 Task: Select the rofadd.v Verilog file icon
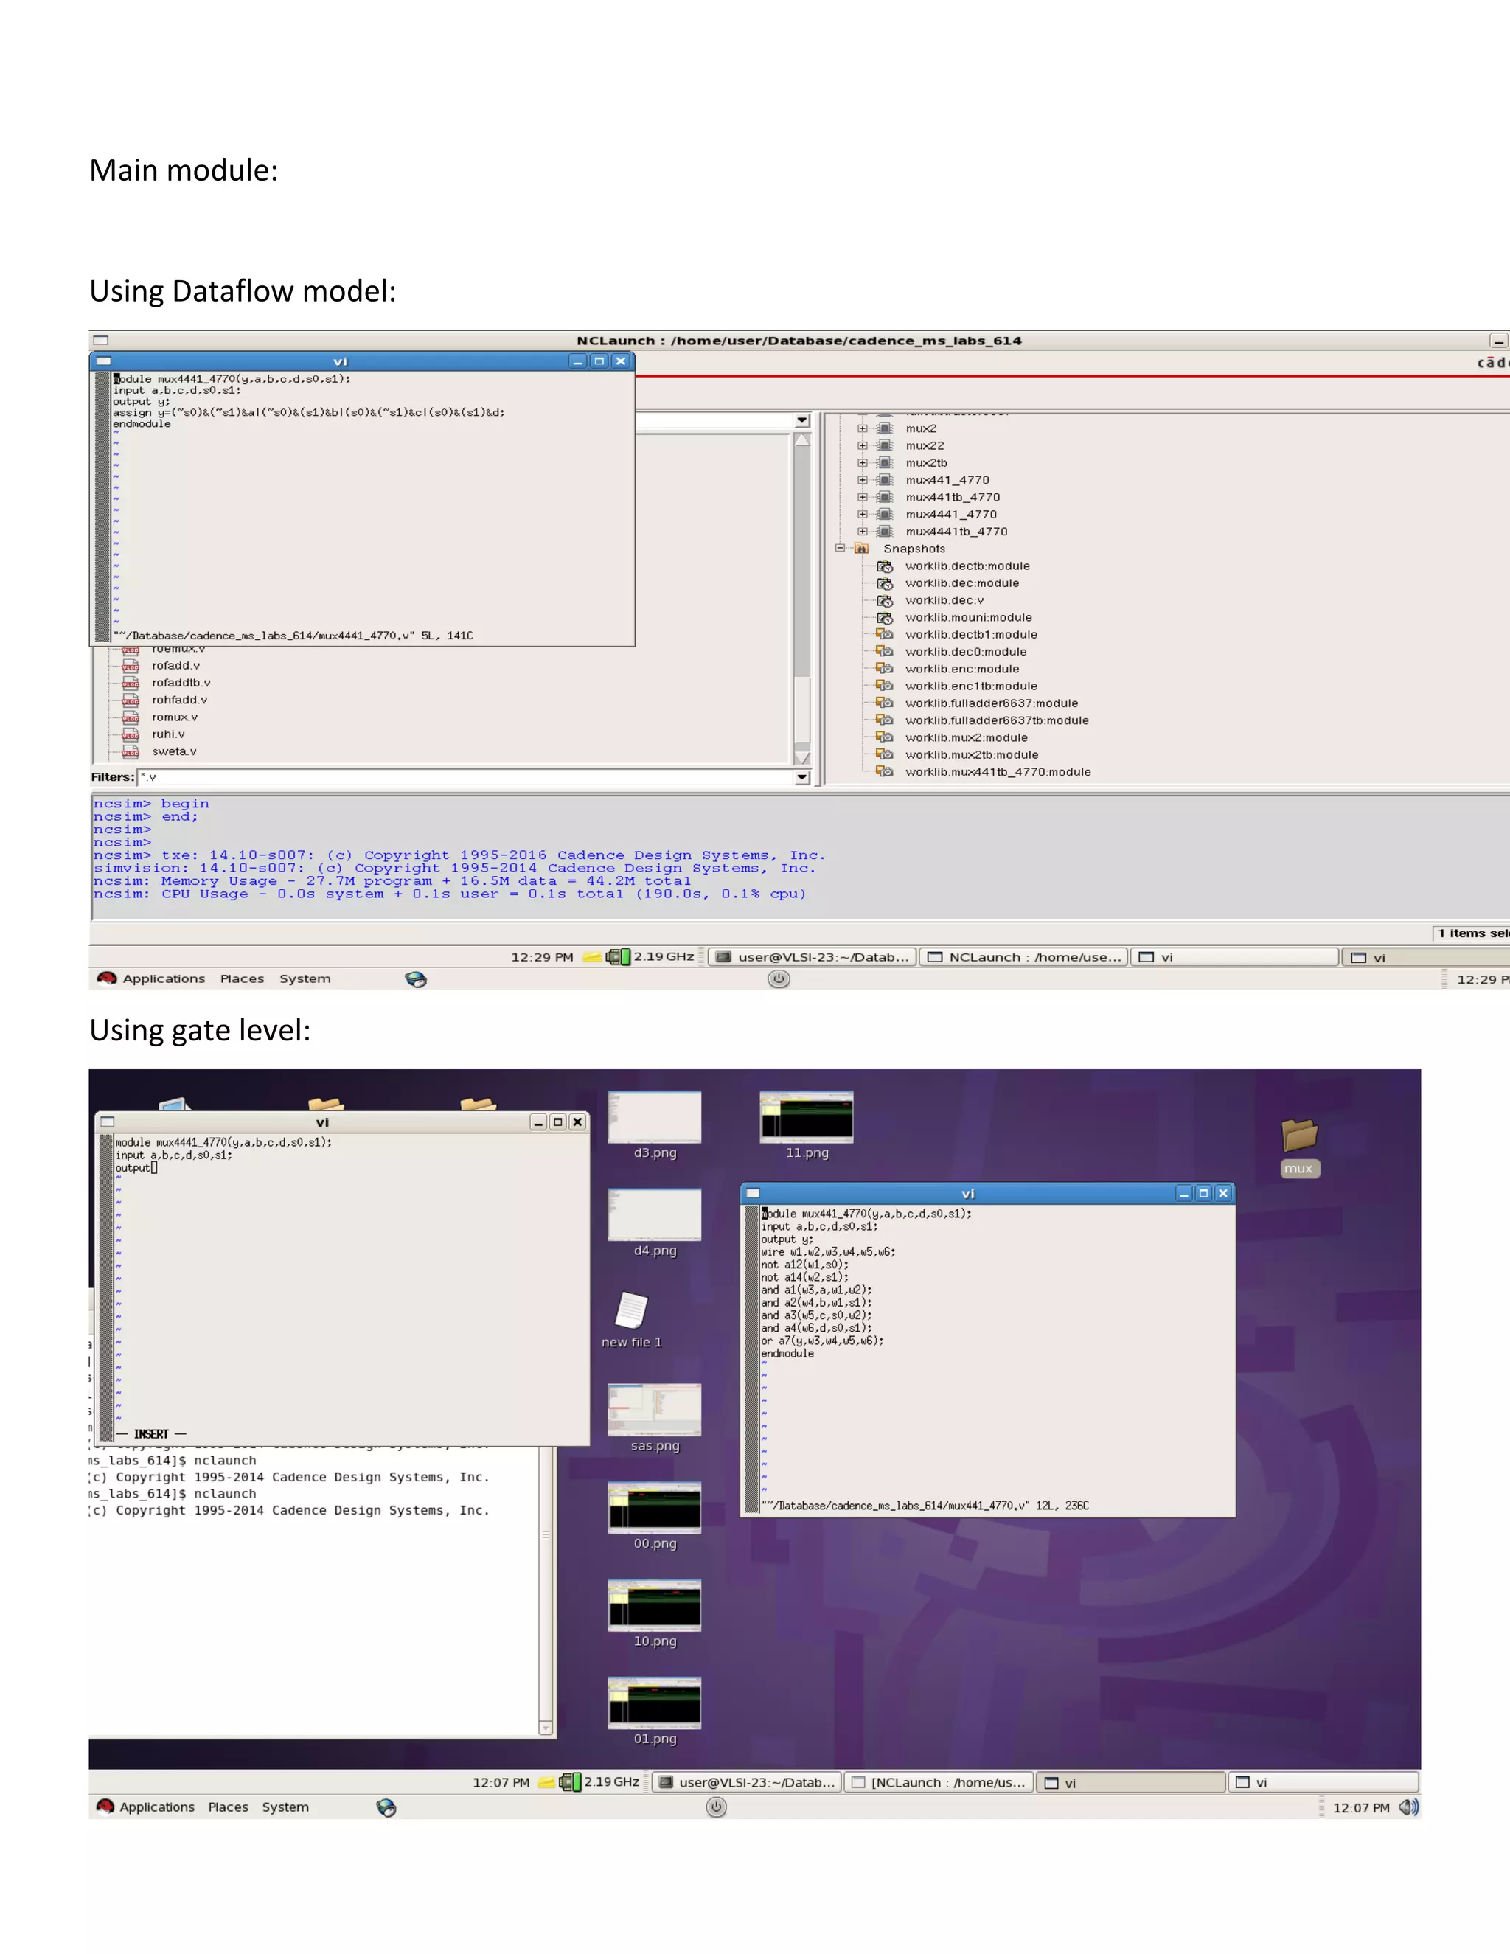pyautogui.click(x=131, y=666)
